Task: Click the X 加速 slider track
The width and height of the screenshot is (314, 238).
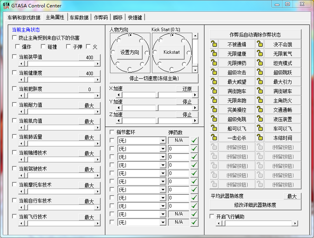Action: 157,95
